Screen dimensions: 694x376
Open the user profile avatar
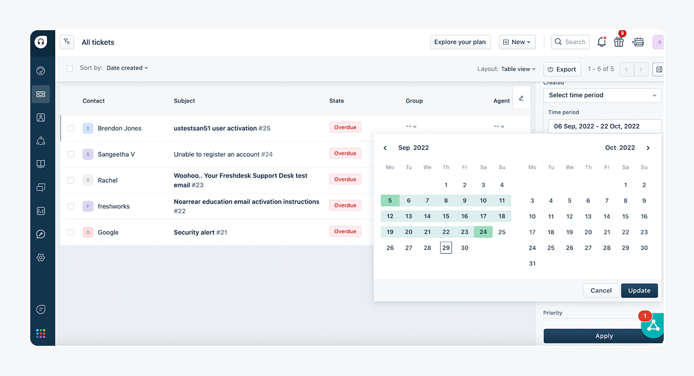[658, 42]
